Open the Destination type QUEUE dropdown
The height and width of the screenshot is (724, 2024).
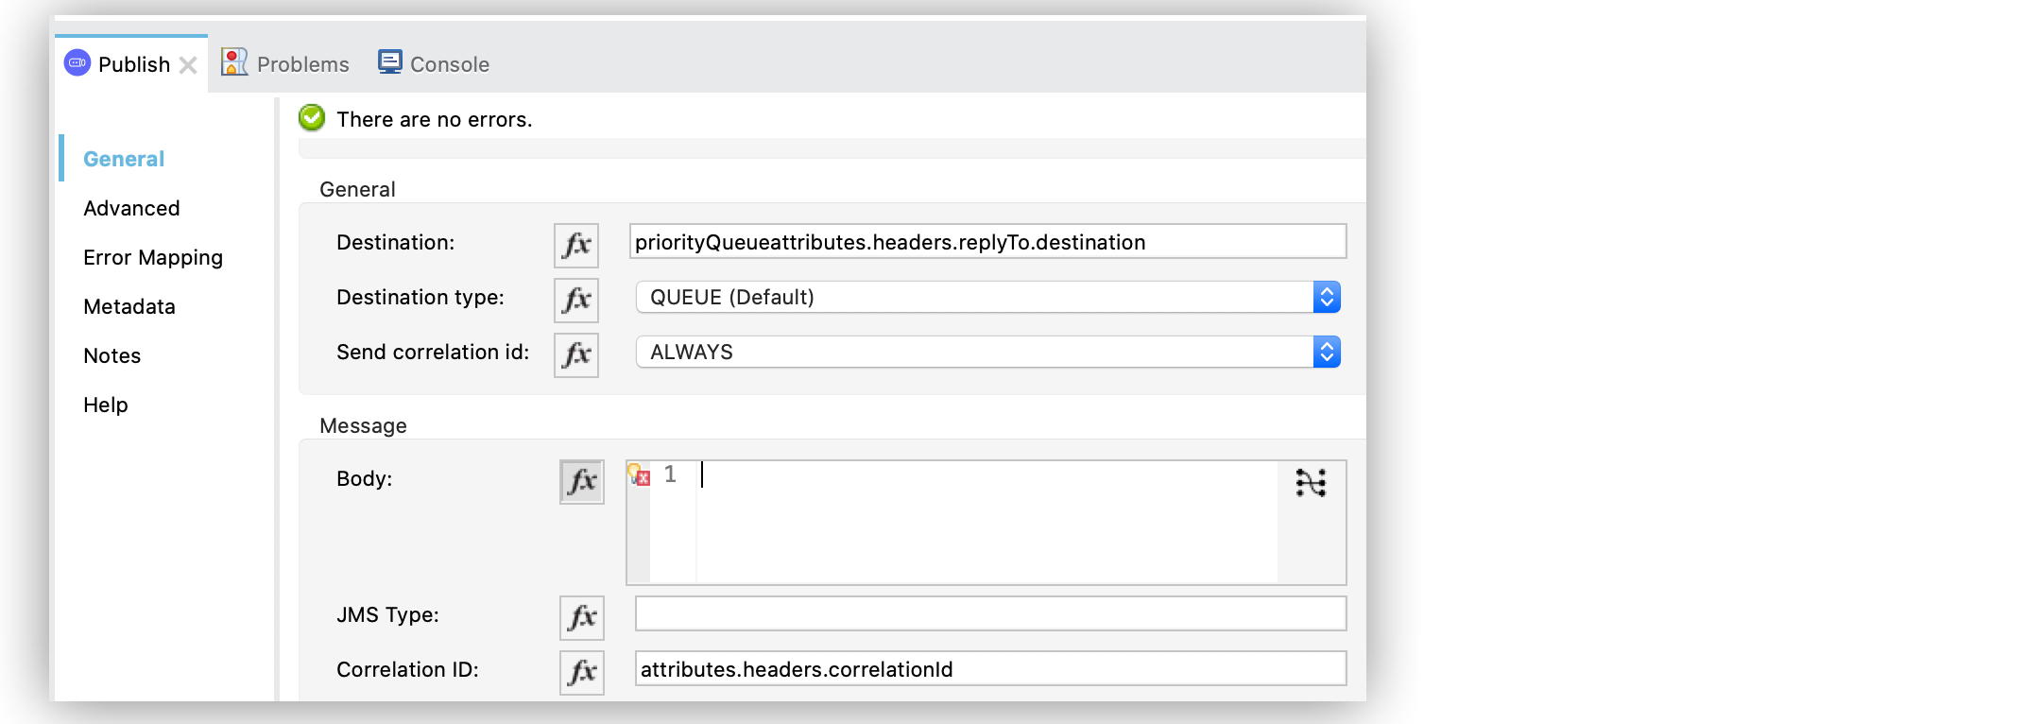click(1328, 296)
